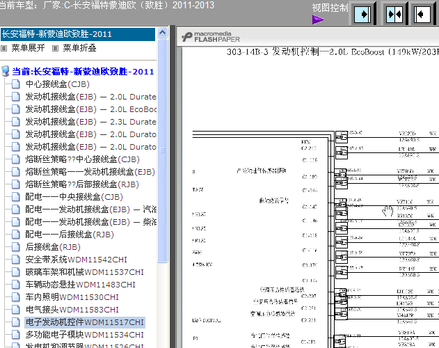The height and width of the screenshot is (348, 439).
Task: Click the view control left-arrow panel icon
Action: [x=422, y=14]
